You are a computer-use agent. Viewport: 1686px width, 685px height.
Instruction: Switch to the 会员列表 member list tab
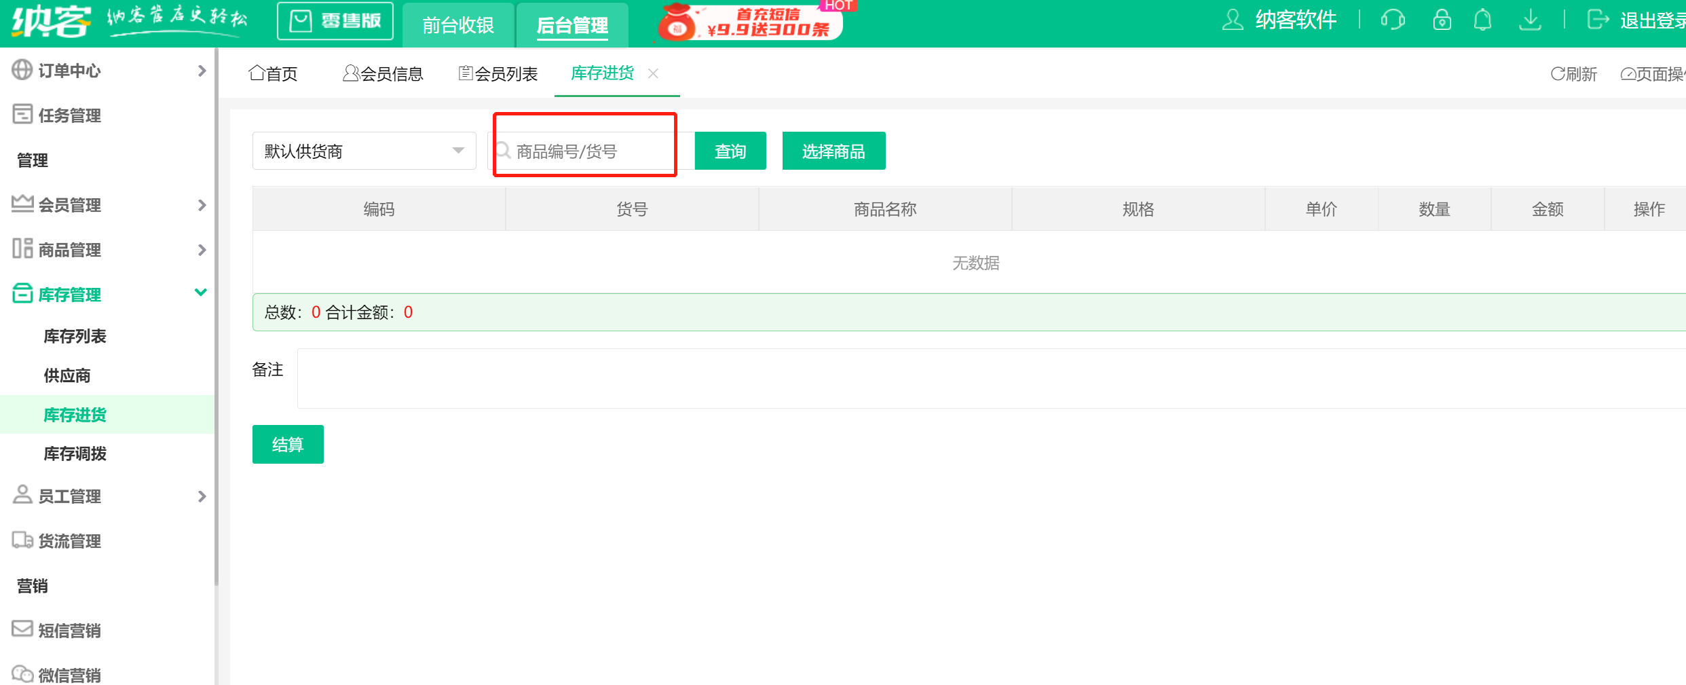pos(498,73)
